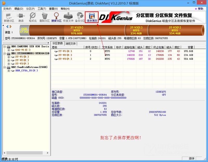Viewport: 208px width, 162px height.
Task: Click the left panel horizontal scrollbar thumb
Action: point(24,153)
